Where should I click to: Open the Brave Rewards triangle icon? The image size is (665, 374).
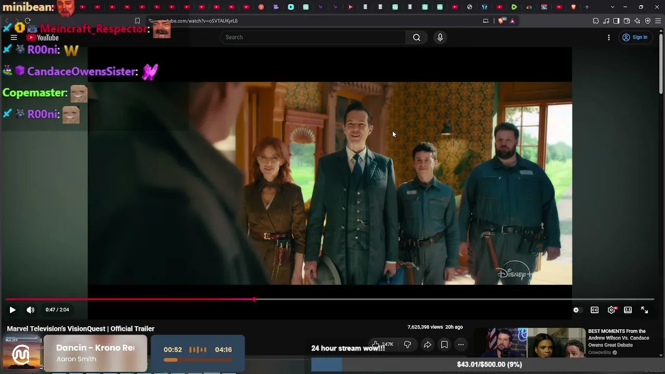(x=512, y=21)
